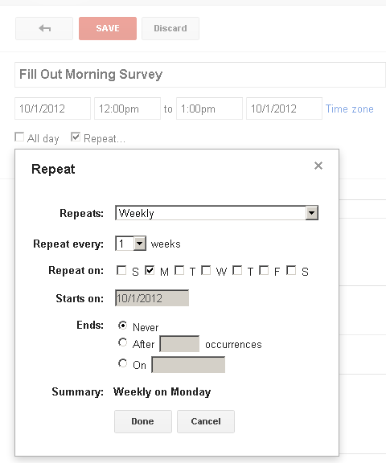Image resolution: width=386 pixels, height=463 pixels.
Task: Uncheck the Monday repeat checkbox
Action: click(150, 270)
